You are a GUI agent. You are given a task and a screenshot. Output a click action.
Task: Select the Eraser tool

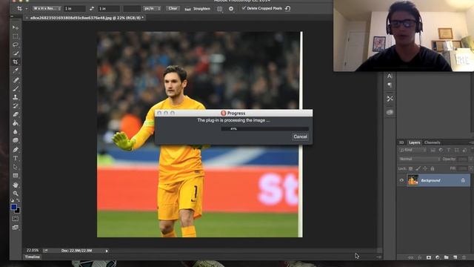click(16, 114)
